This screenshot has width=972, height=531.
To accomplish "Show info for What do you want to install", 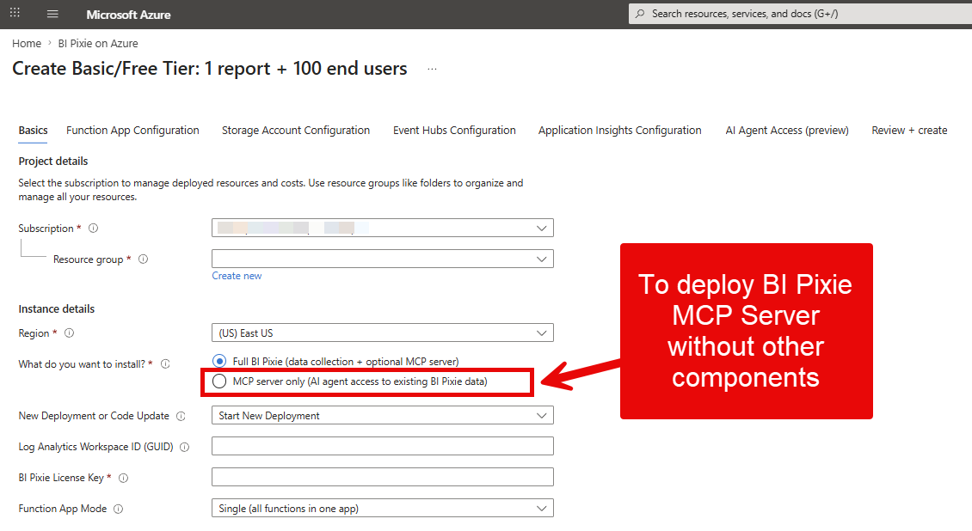I will 165,364.
